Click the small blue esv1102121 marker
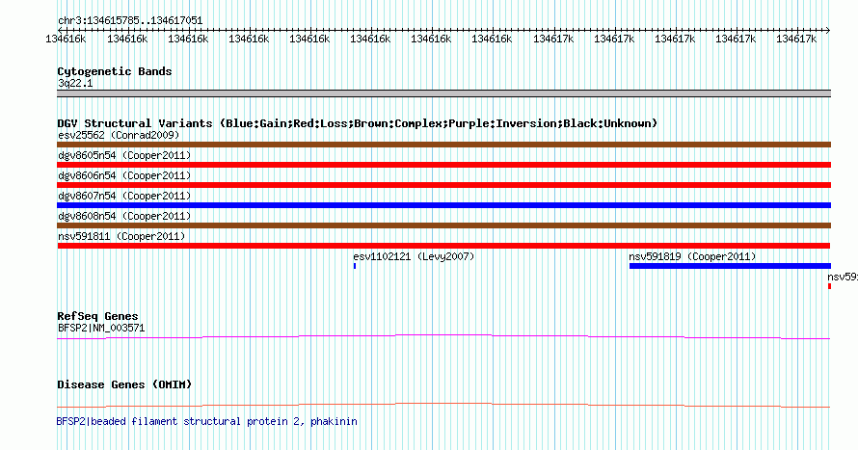The image size is (858, 450). pyautogui.click(x=355, y=266)
